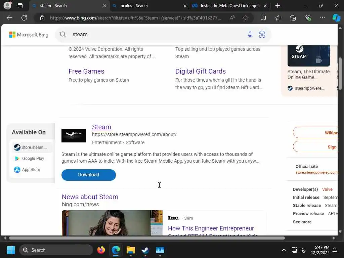Open visual search camera icon

click(x=262, y=35)
